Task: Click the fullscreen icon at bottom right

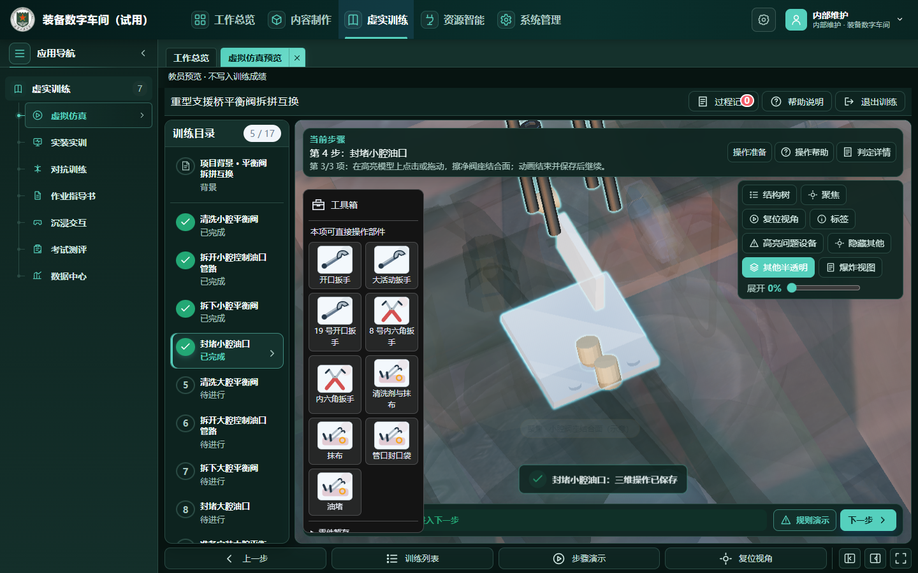Action: (x=901, y=558)
